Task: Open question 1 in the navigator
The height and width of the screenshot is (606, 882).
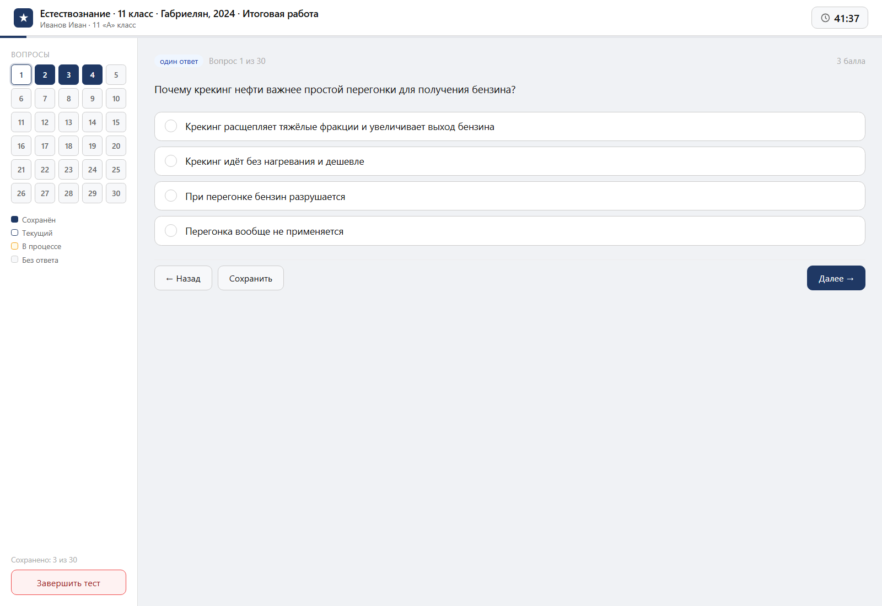Action: point(21,75)
